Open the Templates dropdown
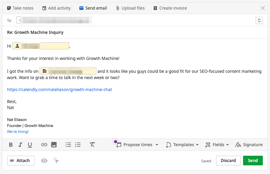Image resolution: width=270 pixels, height=174 pixels. point(182,145)
